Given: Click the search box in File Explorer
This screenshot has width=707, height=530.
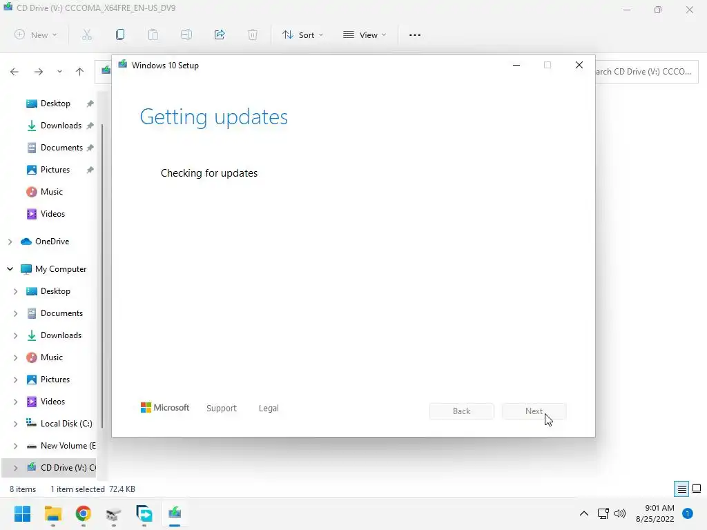Looking at the screenshot, I should point(646,72).
